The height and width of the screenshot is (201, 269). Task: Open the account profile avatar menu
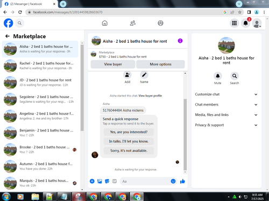(257, 23)
